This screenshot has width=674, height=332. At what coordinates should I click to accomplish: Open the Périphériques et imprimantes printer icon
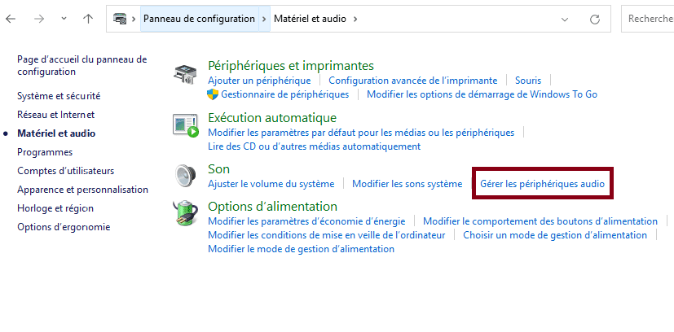click(185, 75)
